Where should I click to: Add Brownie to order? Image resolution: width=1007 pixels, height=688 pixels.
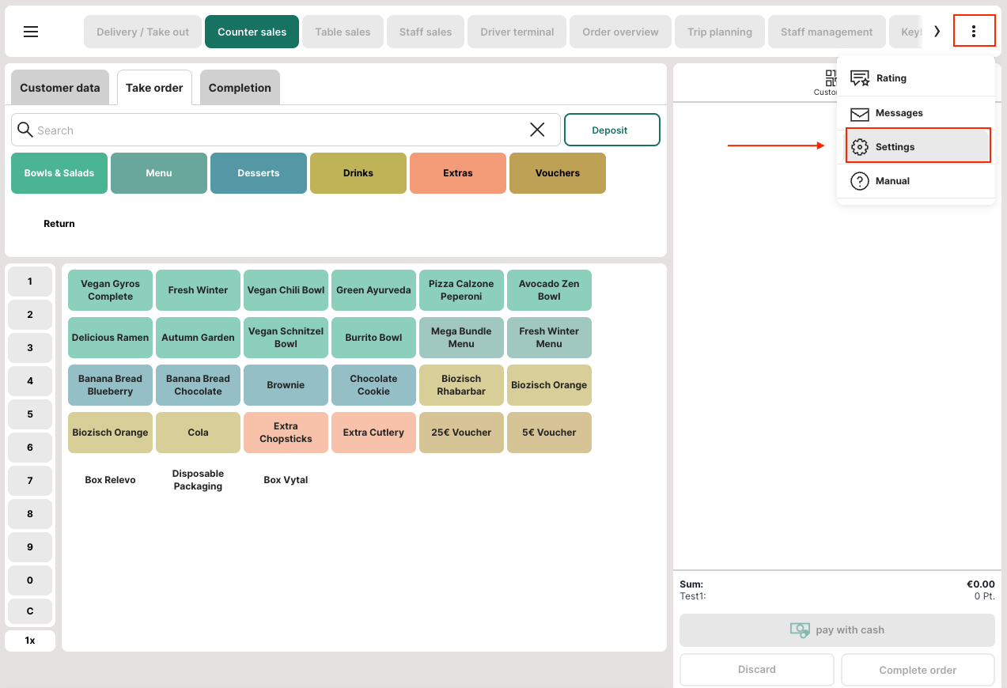click(x=286, y=385)
